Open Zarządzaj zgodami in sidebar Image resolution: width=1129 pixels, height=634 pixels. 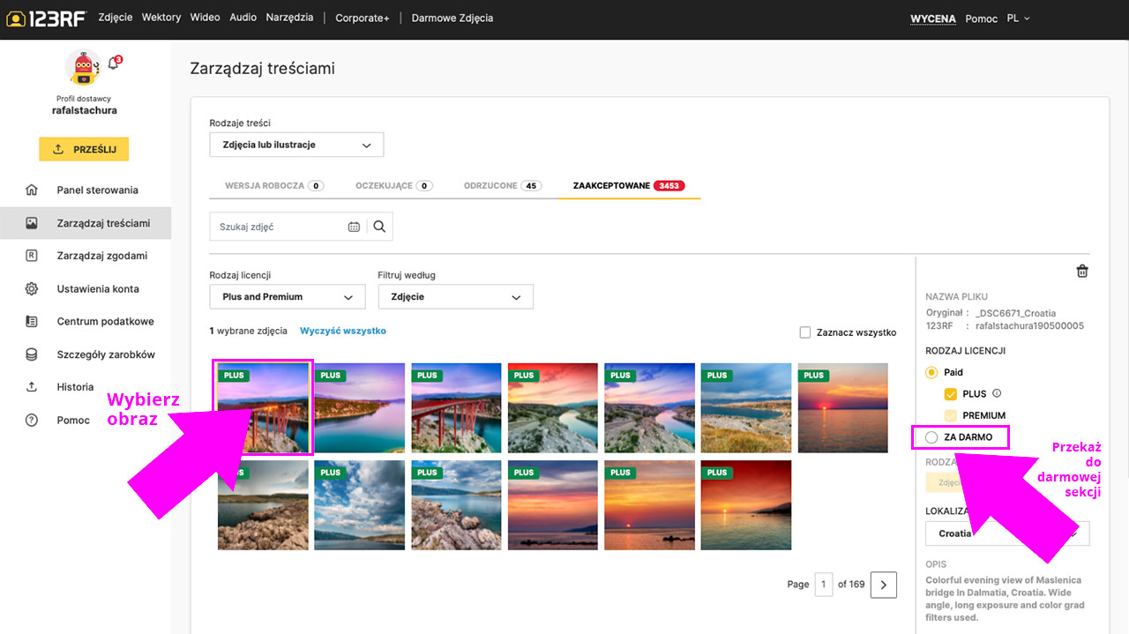click(x=101, y=256)
